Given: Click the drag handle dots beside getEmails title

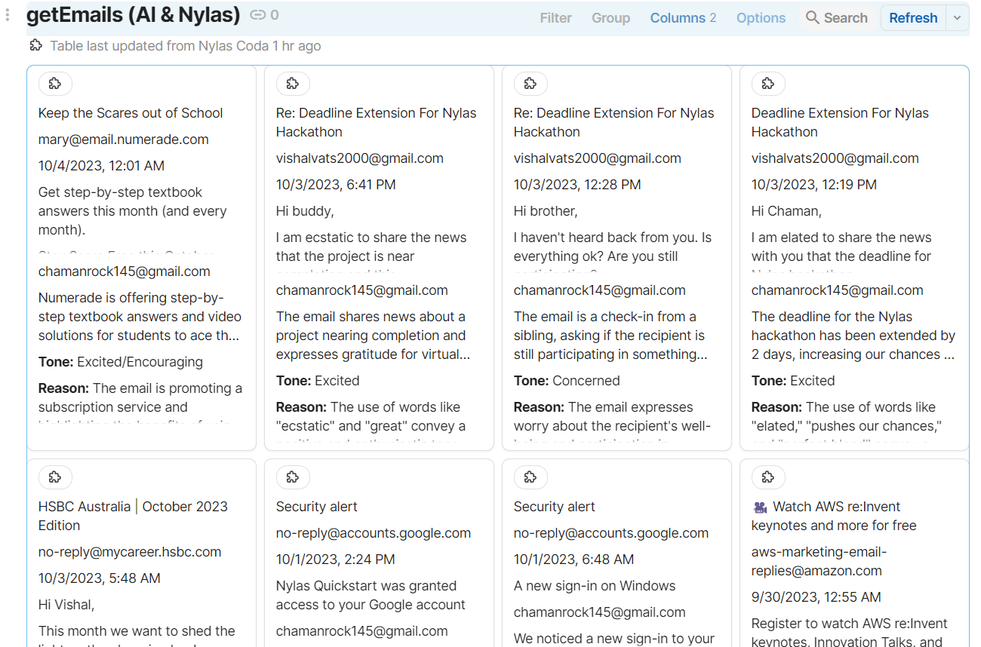Looking at the screenshot, I should click(8, 15).
